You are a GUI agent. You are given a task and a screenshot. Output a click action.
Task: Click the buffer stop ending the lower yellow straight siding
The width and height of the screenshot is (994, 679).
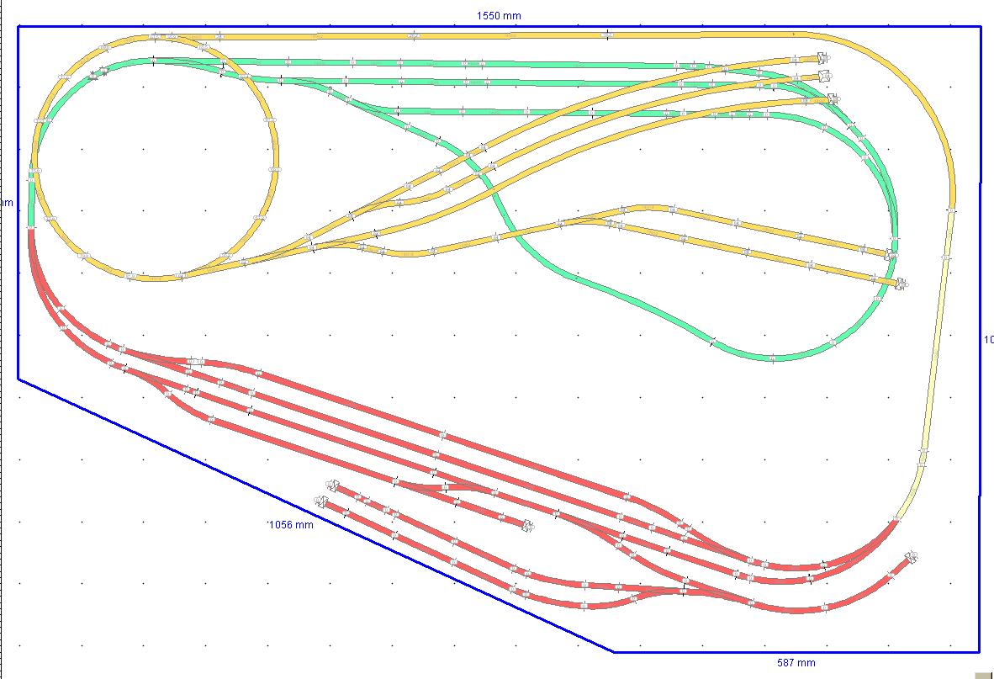click(x=901, y=284)
